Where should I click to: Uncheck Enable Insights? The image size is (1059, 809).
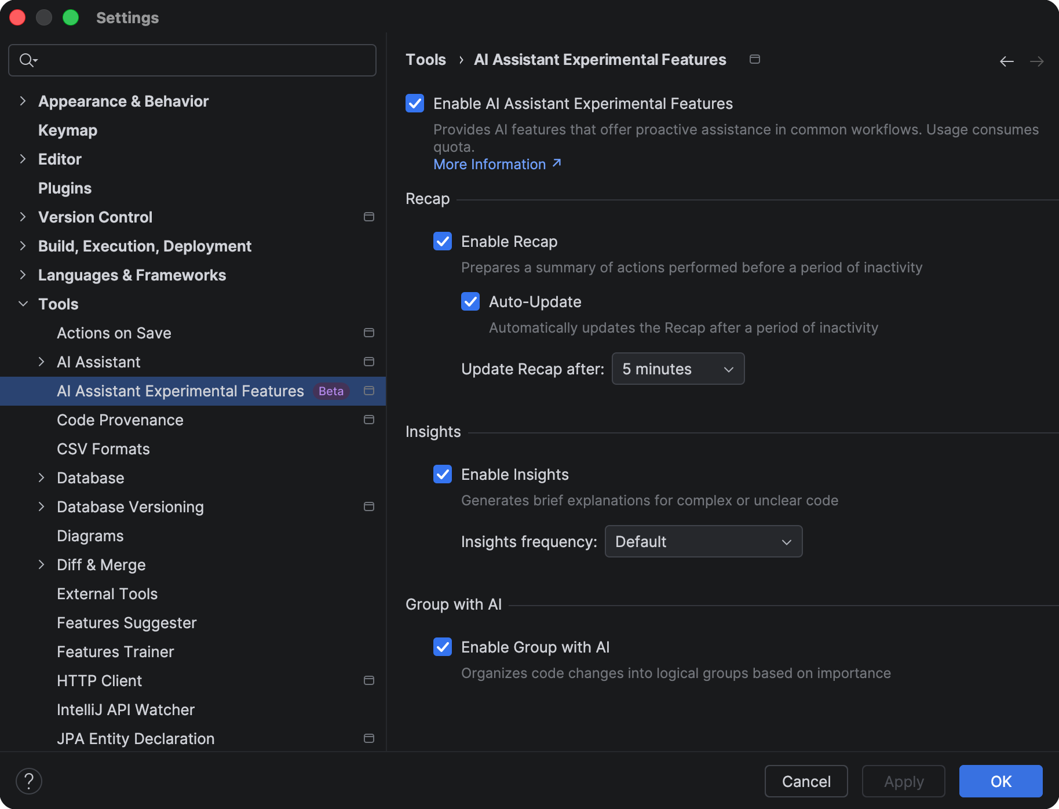[443, 475]
